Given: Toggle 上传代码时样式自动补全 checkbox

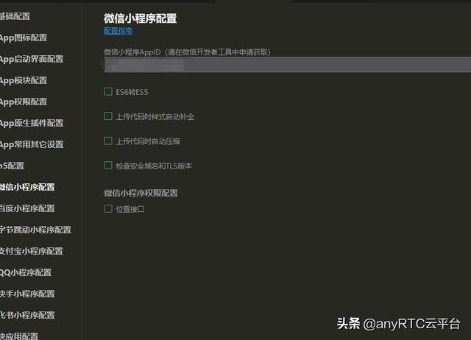Looking at the screenshot, I should pyautogui.click(x=108, y=116).
